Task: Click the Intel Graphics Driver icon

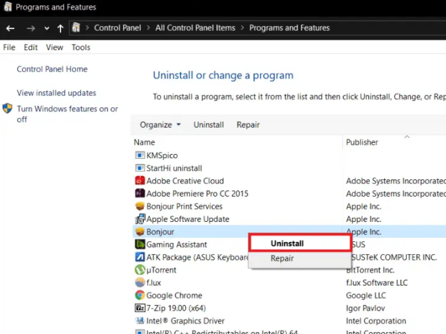Action: 140,321
